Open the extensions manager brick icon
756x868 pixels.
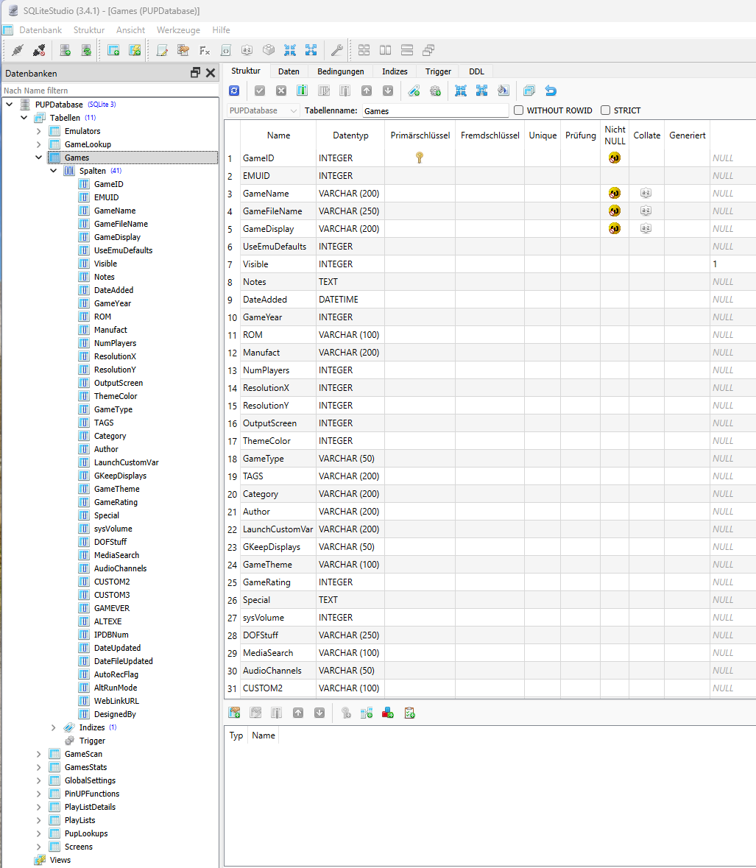coord(269,50)
